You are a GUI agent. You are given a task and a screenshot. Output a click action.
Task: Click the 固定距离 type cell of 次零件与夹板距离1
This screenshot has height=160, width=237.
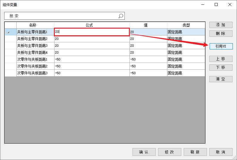[x=186, y=59]
